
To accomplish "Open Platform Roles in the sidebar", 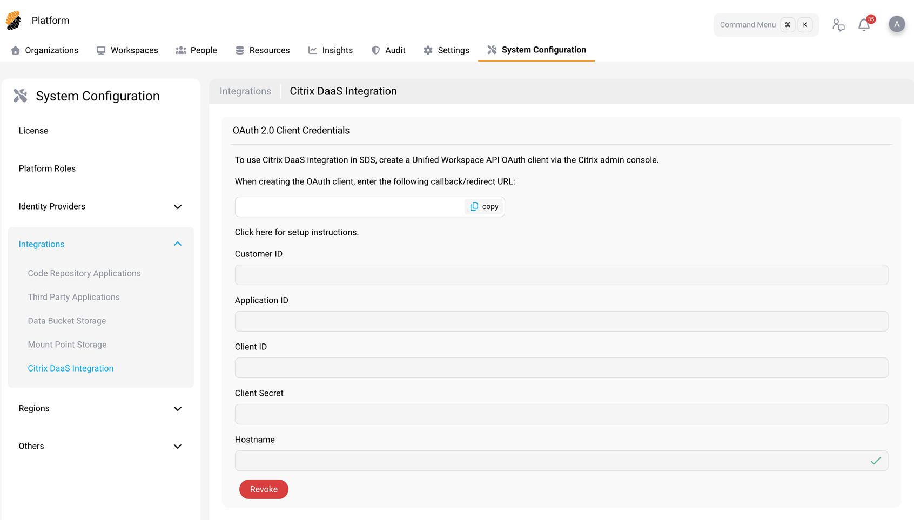I will pyautogui.click(x=47, y=168).
